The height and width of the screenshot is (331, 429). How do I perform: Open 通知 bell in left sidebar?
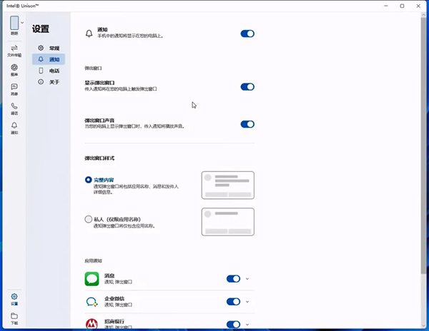pyautogui.click(x=14, y=128)
